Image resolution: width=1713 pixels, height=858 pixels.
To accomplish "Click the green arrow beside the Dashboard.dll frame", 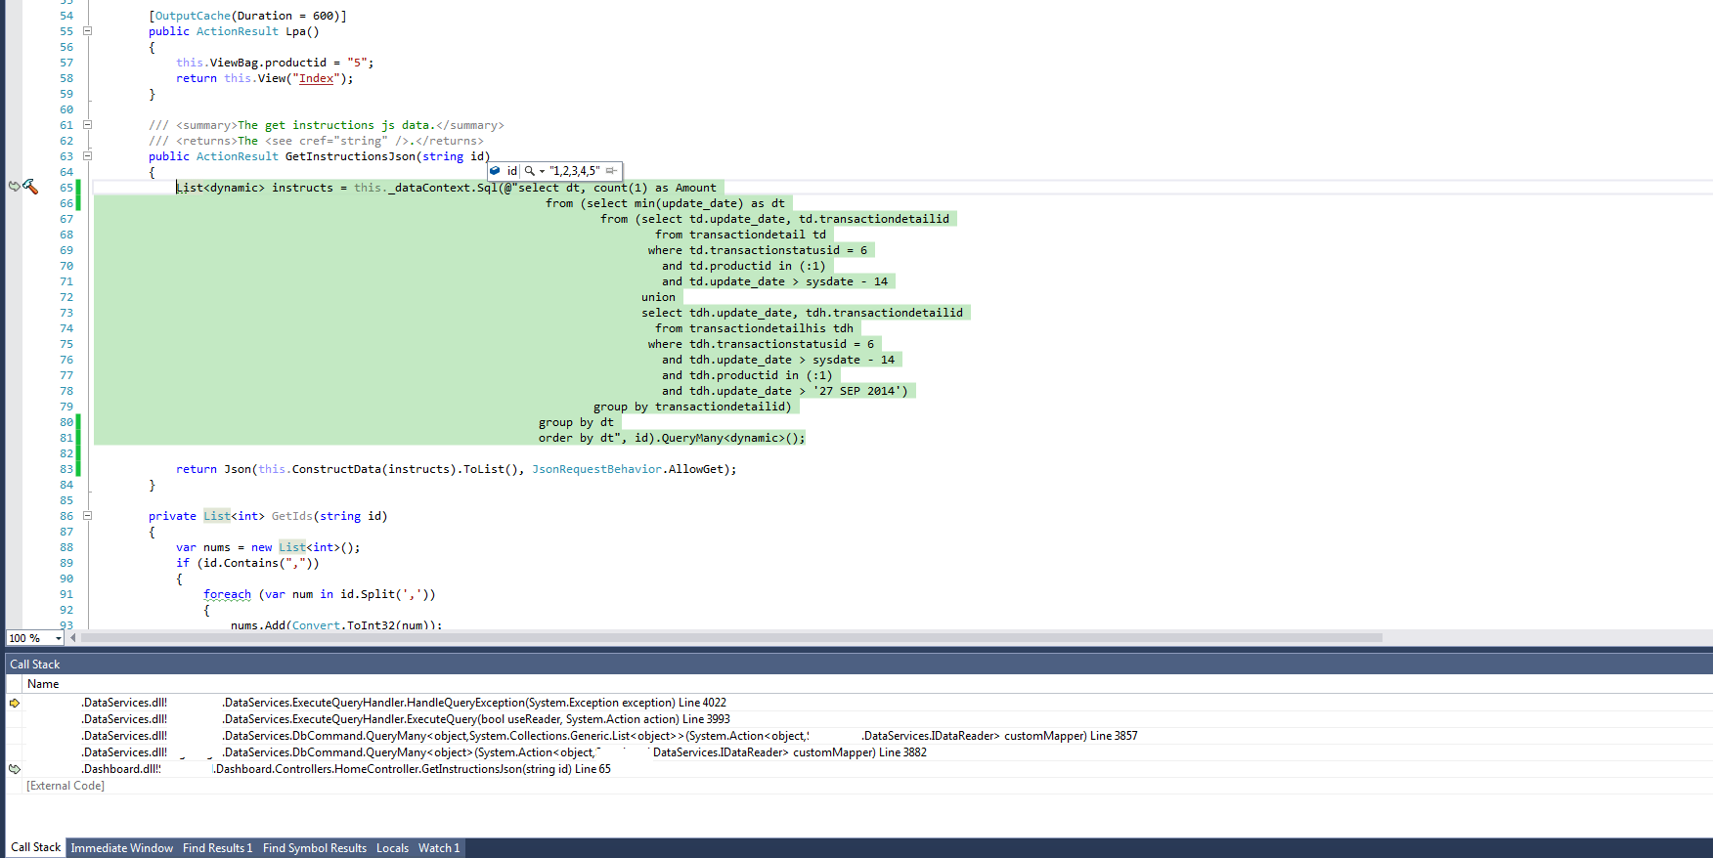I will coord(14,769).
